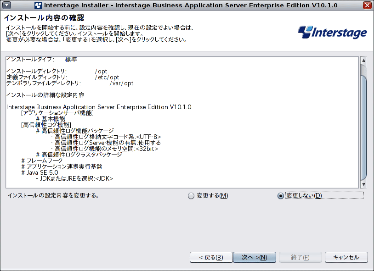The image size is (374, 271).
Task: Click the product line ending in V10.1.0 in the list
Action: click(x=99, y=107)
